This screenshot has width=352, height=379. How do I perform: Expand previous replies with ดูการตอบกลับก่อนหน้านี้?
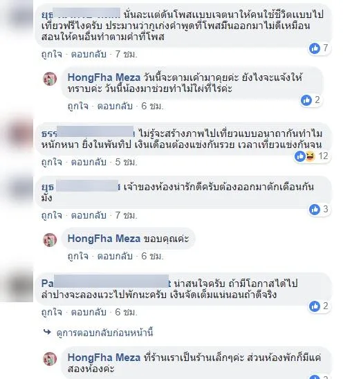tap(104, 333)
